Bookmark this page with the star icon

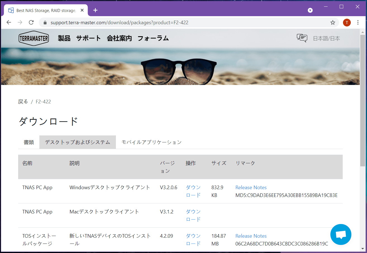click(333, 23)
